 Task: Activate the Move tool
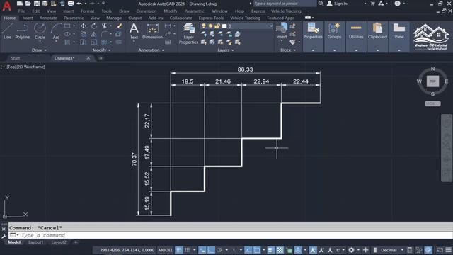point(84,26)
